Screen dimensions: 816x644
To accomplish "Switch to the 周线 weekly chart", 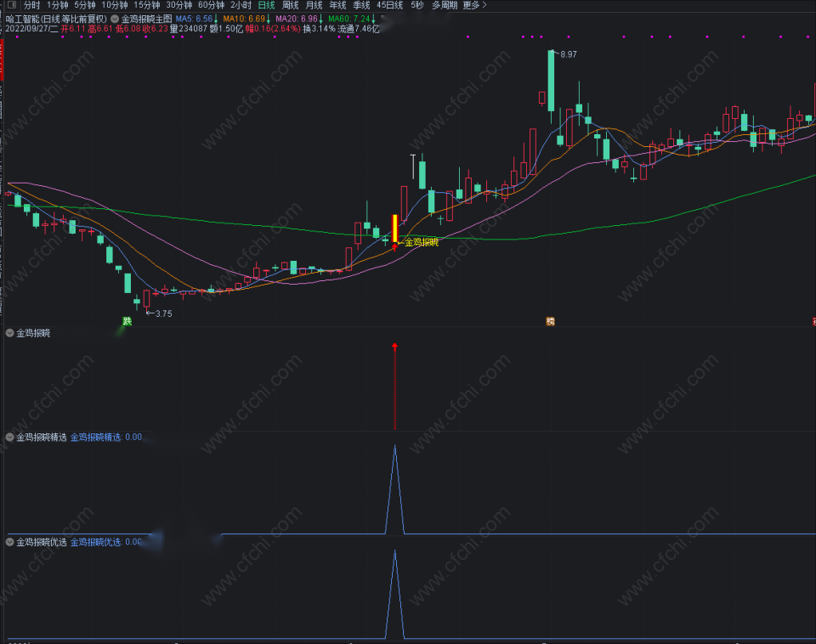I will tap(291, 5).
